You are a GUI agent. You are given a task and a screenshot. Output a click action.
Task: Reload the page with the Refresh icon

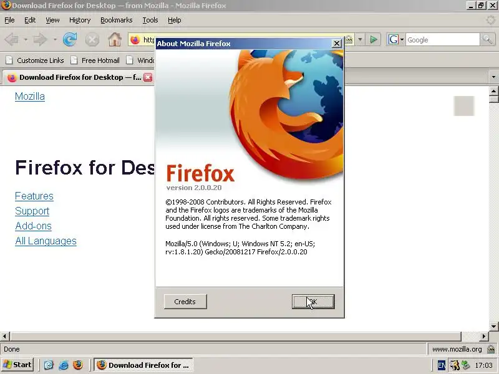(x=70, y=40)
